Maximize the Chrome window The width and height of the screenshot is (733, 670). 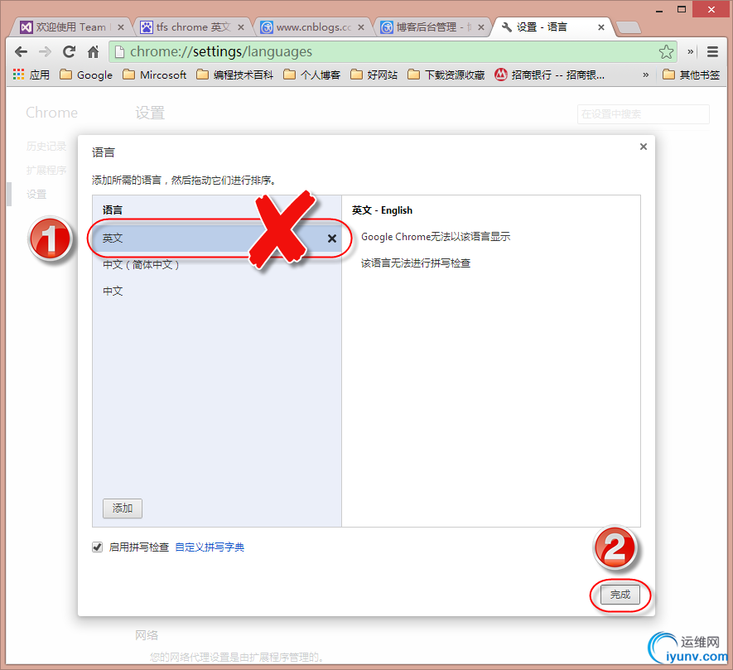click(x=682, y=9)
